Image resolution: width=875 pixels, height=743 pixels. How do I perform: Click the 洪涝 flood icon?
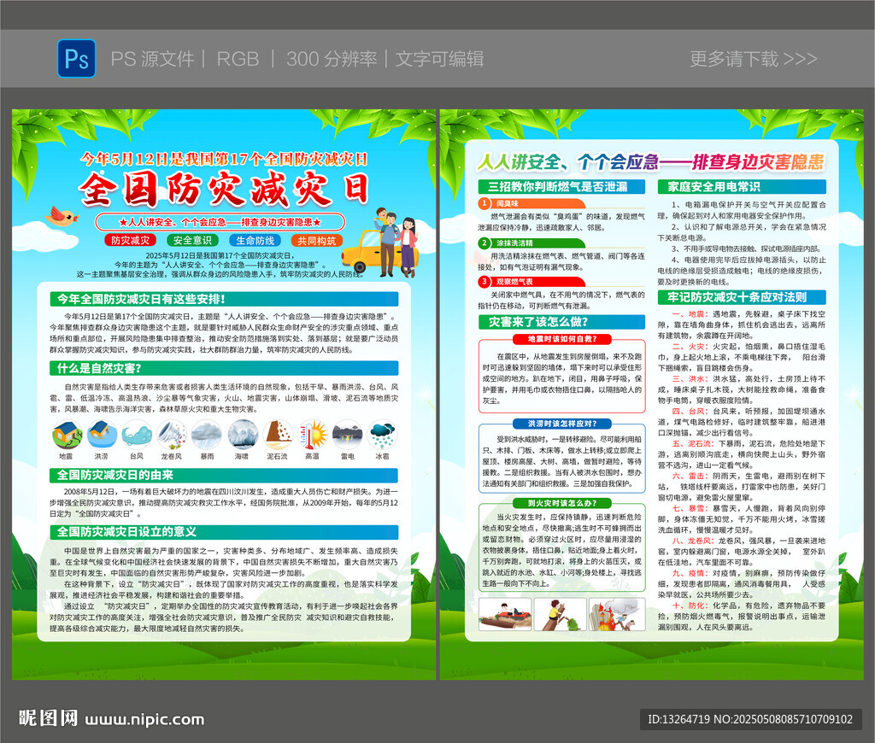point(101,435)
